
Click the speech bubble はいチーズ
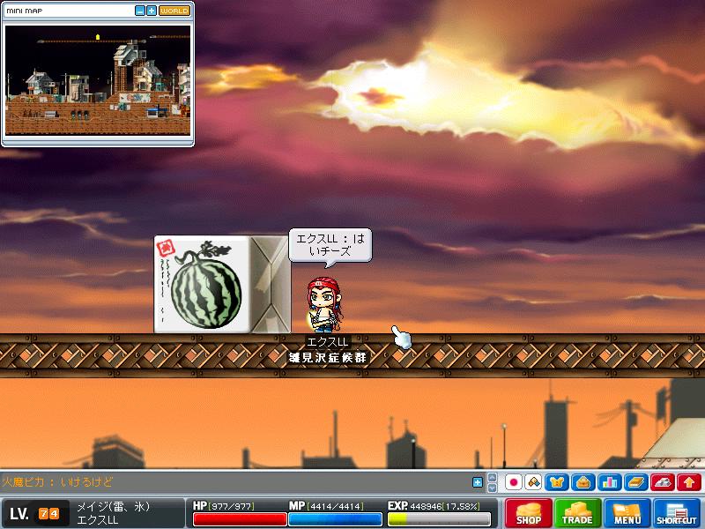point(330,245)
